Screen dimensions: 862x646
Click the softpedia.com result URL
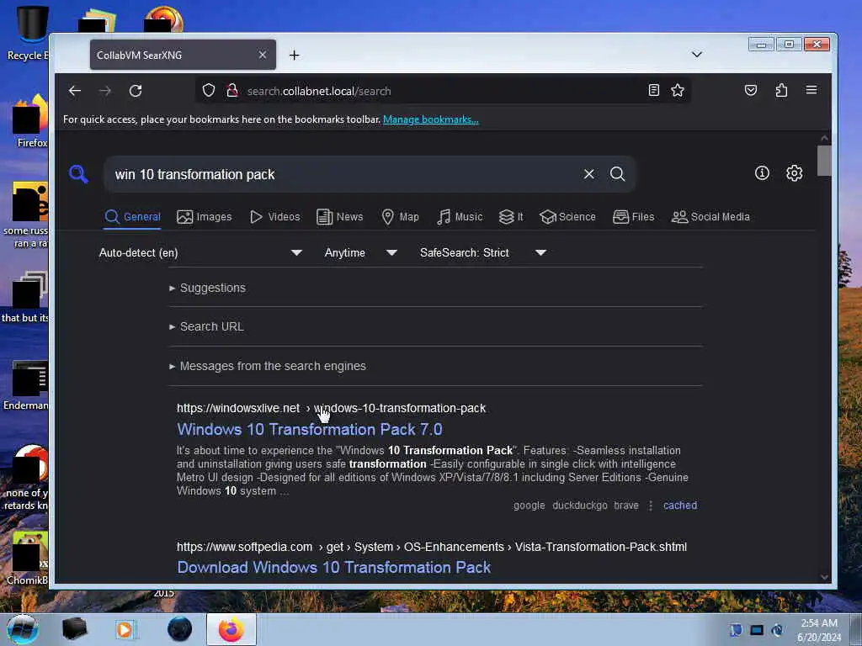coord(432,547)
